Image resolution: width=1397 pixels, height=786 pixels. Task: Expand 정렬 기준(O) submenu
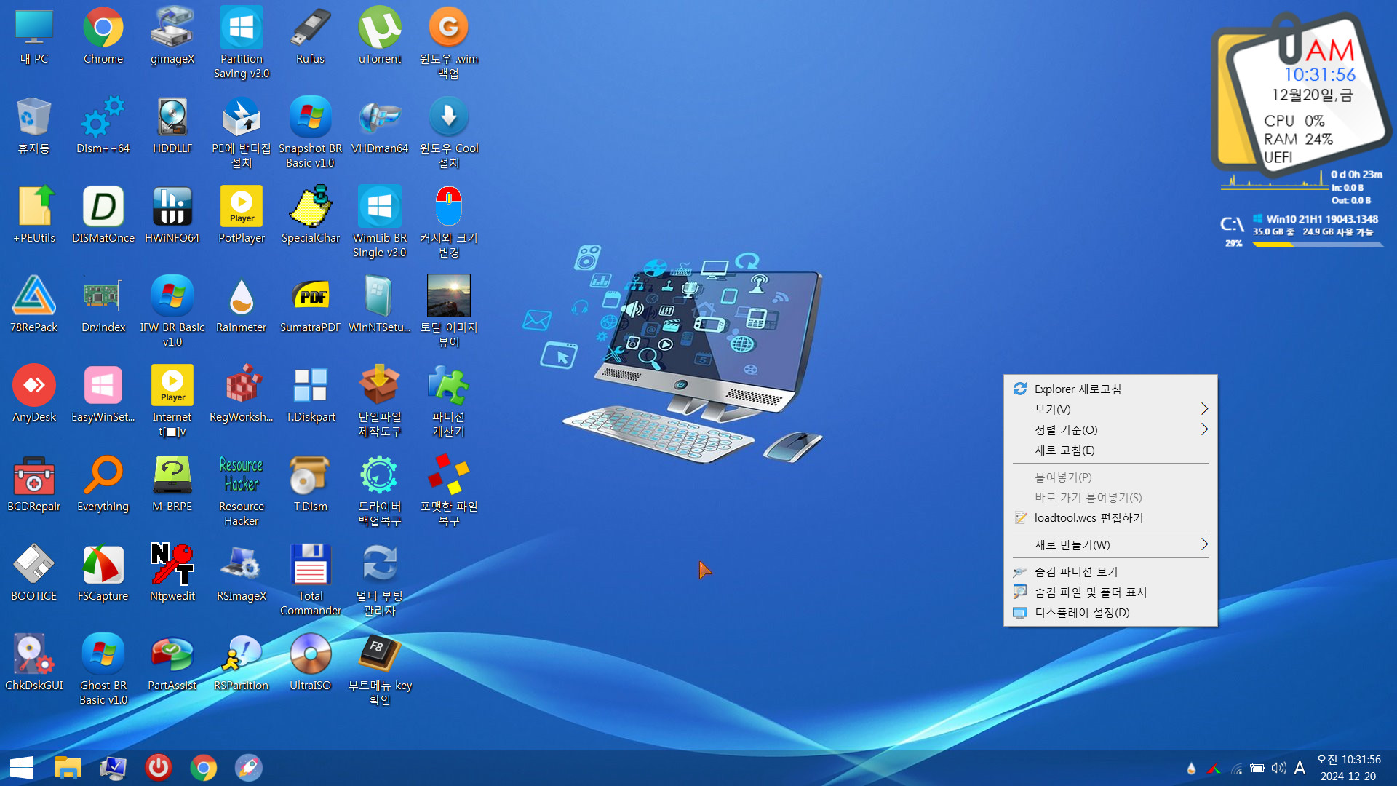[x=1110, y=430]
